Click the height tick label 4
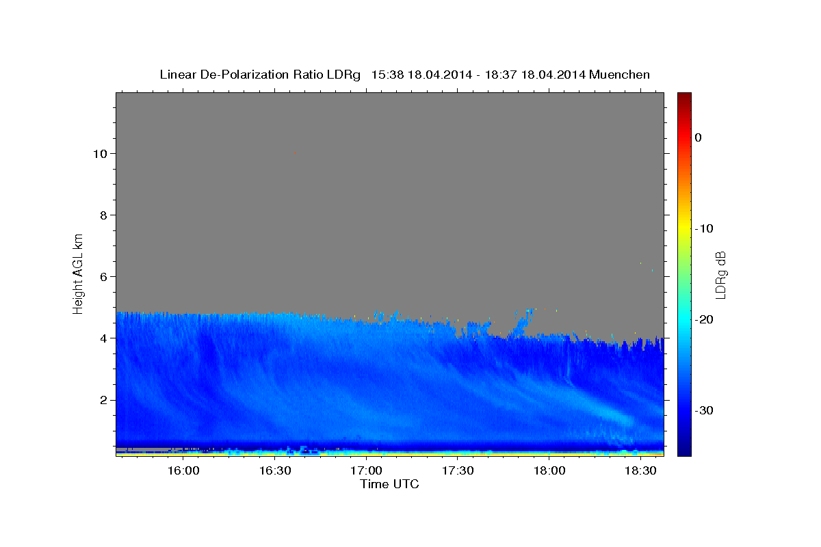The height and width of the screenshot is (547, 821). coord(104,338)
